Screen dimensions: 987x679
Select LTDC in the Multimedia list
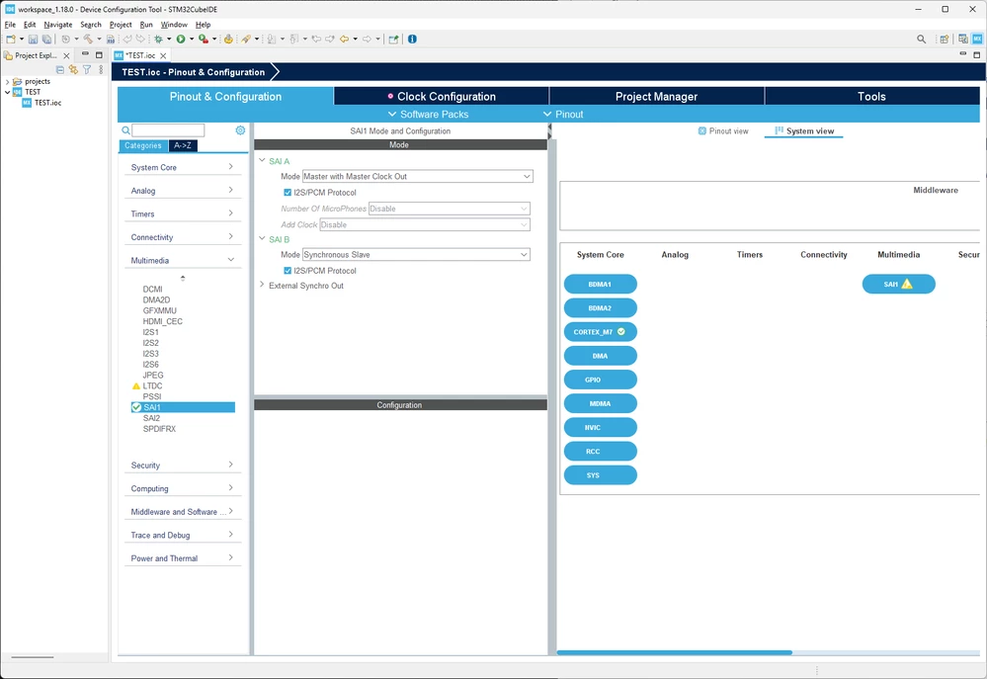coord(152,386)
